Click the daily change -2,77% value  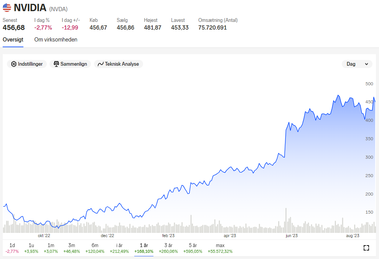[x=43, y=28]
